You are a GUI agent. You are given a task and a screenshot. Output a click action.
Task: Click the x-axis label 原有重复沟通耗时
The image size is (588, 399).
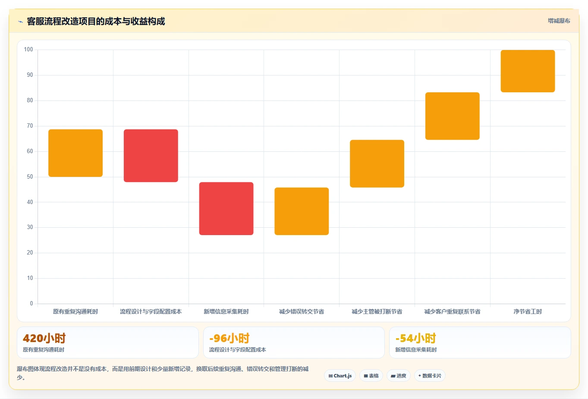(x=75, y=311)
